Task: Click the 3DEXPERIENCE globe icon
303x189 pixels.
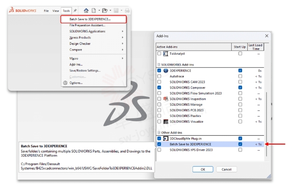Action: point(166,71)
